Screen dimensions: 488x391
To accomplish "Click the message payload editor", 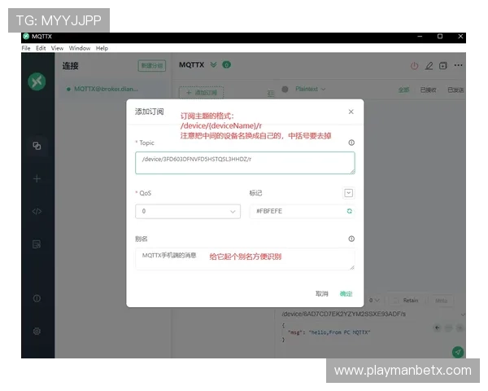I will click(358, 332).
